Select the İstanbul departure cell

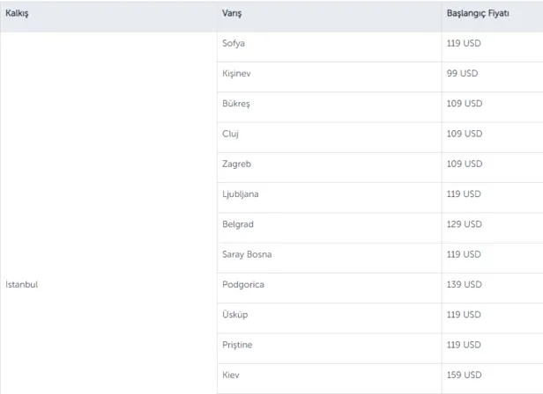pos(23,284)
